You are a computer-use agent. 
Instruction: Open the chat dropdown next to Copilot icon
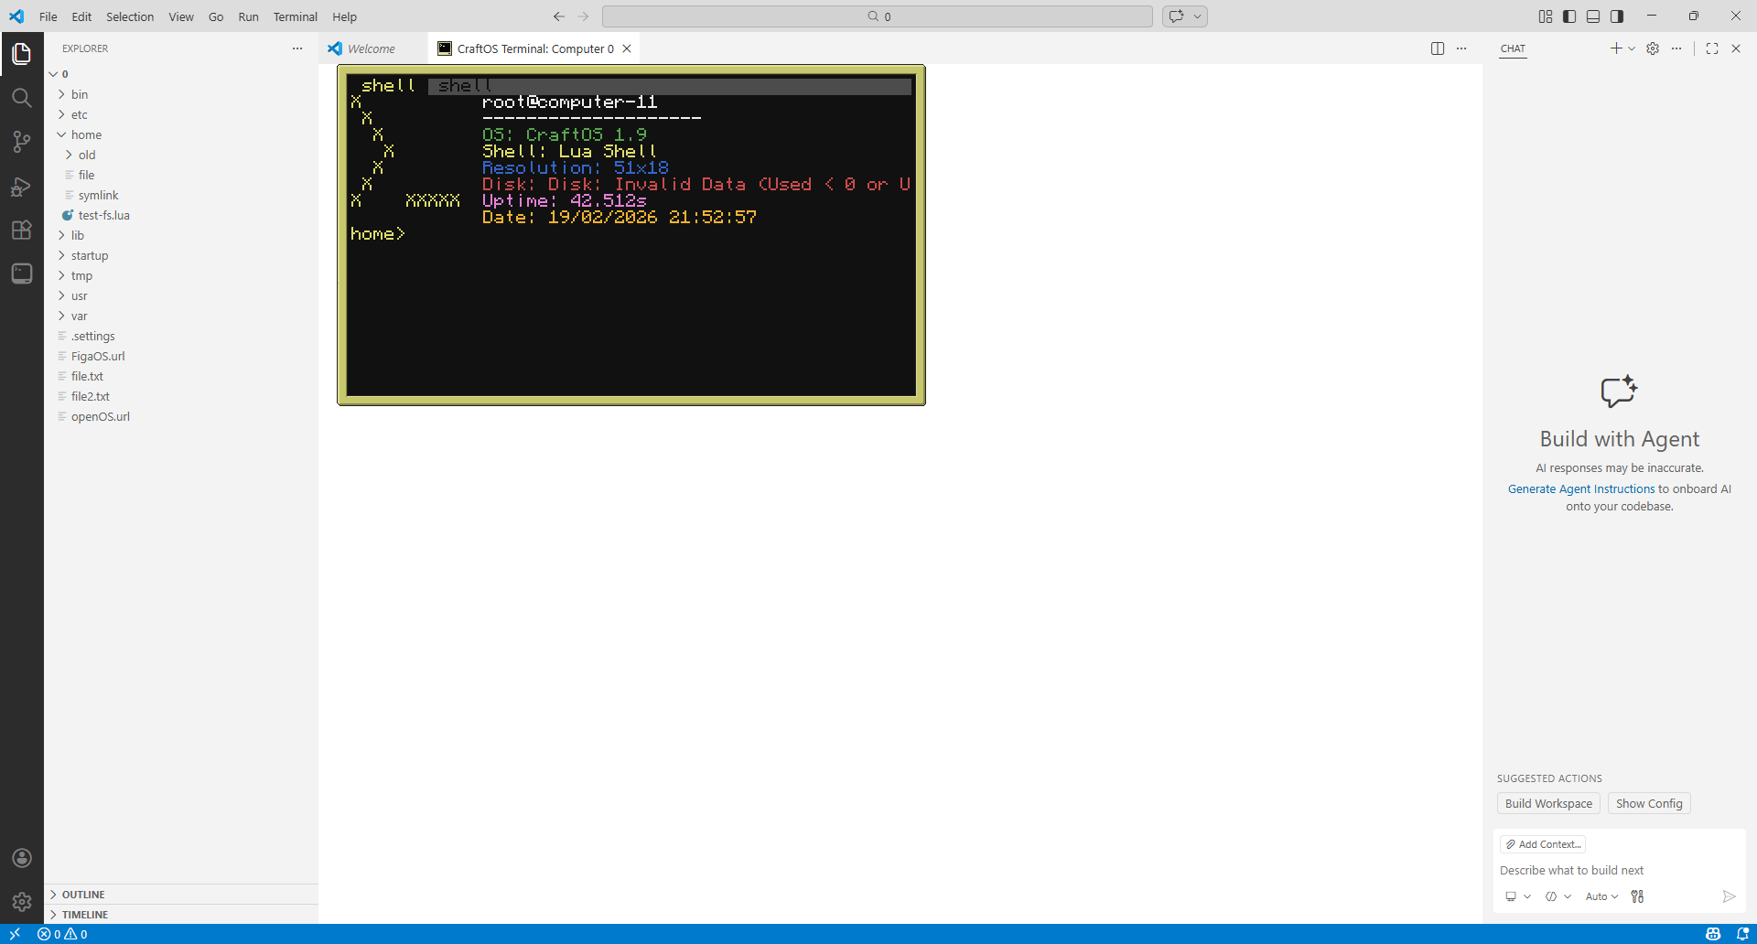[x=1197, y=16]
